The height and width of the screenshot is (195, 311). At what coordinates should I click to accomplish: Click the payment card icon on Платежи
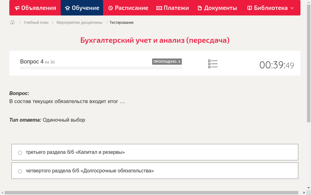point(159,8)
